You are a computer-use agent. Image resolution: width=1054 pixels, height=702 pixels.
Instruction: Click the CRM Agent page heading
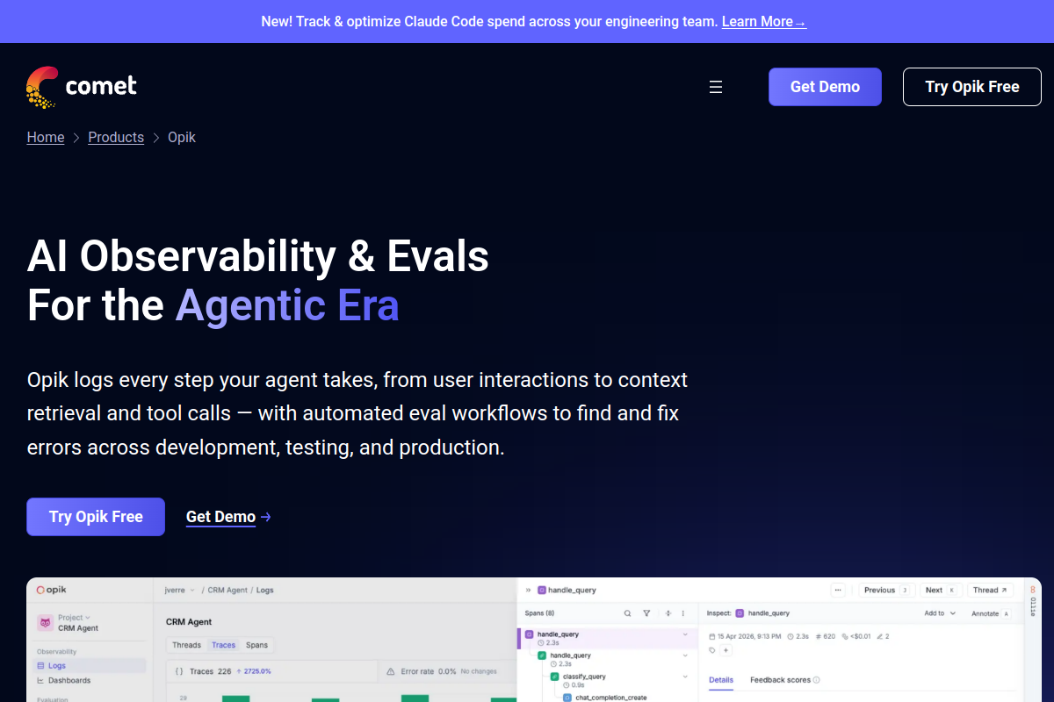(189, 621)
